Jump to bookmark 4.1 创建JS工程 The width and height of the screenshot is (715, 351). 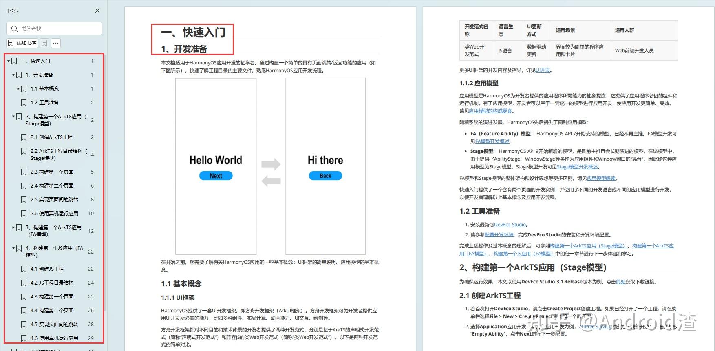[x=47, y=269]
